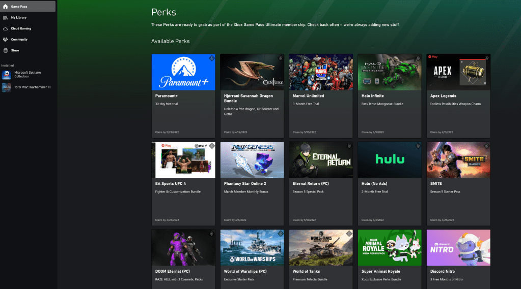Click the perk badge on World of Warships card
The width and height of the screenshot is (521, 289).
pyautogui.click(x=281, y=234)
